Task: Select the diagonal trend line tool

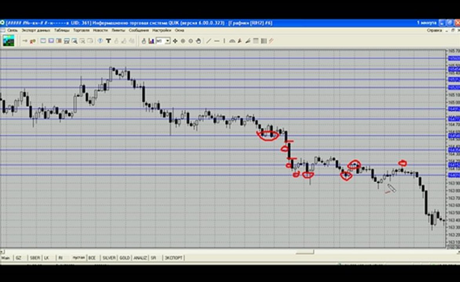Action: click(209, 41)
